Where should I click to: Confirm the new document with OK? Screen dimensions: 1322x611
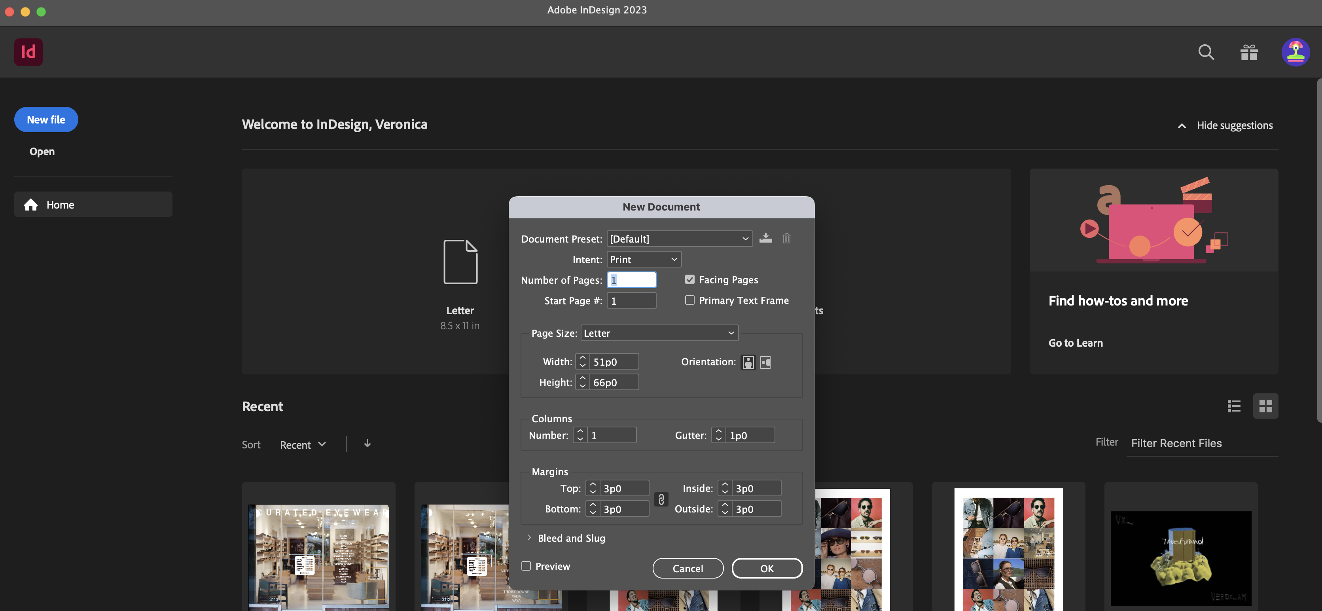[x=767, y=568]
